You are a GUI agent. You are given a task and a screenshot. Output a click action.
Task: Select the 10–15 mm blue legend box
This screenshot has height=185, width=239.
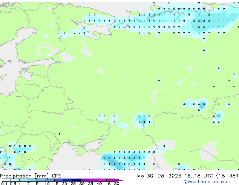(50, 180)
